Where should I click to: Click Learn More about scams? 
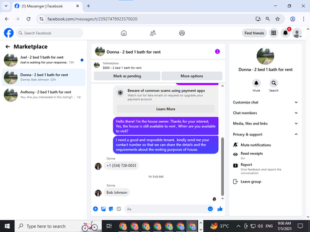166,109
